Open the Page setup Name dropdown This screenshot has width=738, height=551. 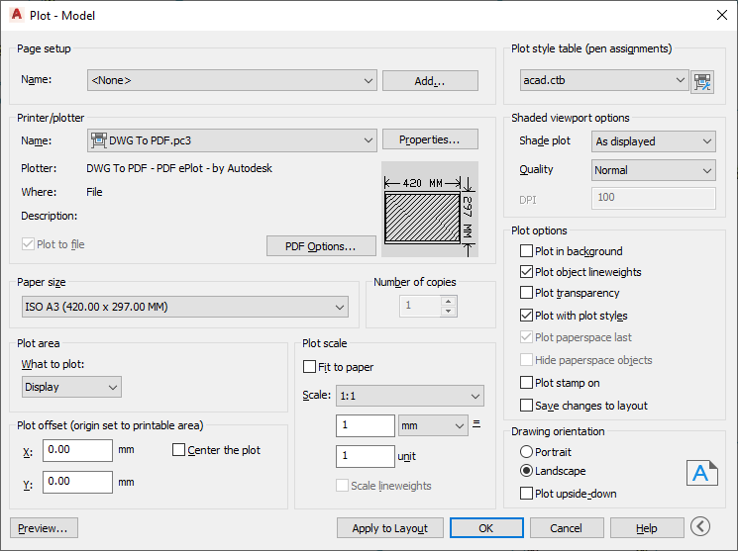(232, 80)
